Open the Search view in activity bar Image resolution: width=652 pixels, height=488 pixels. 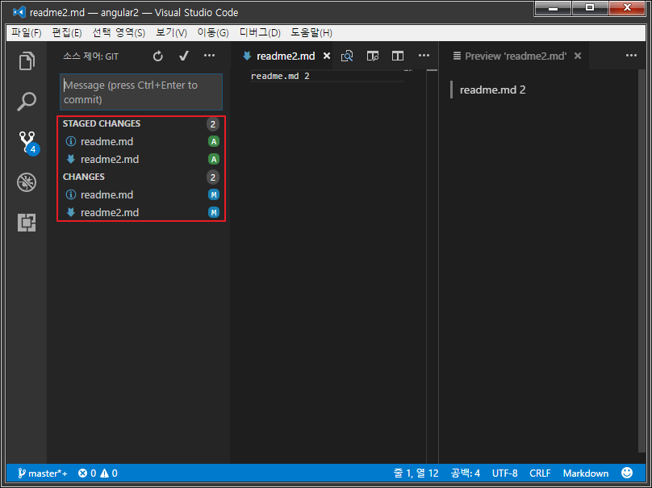tap(27, 102)
